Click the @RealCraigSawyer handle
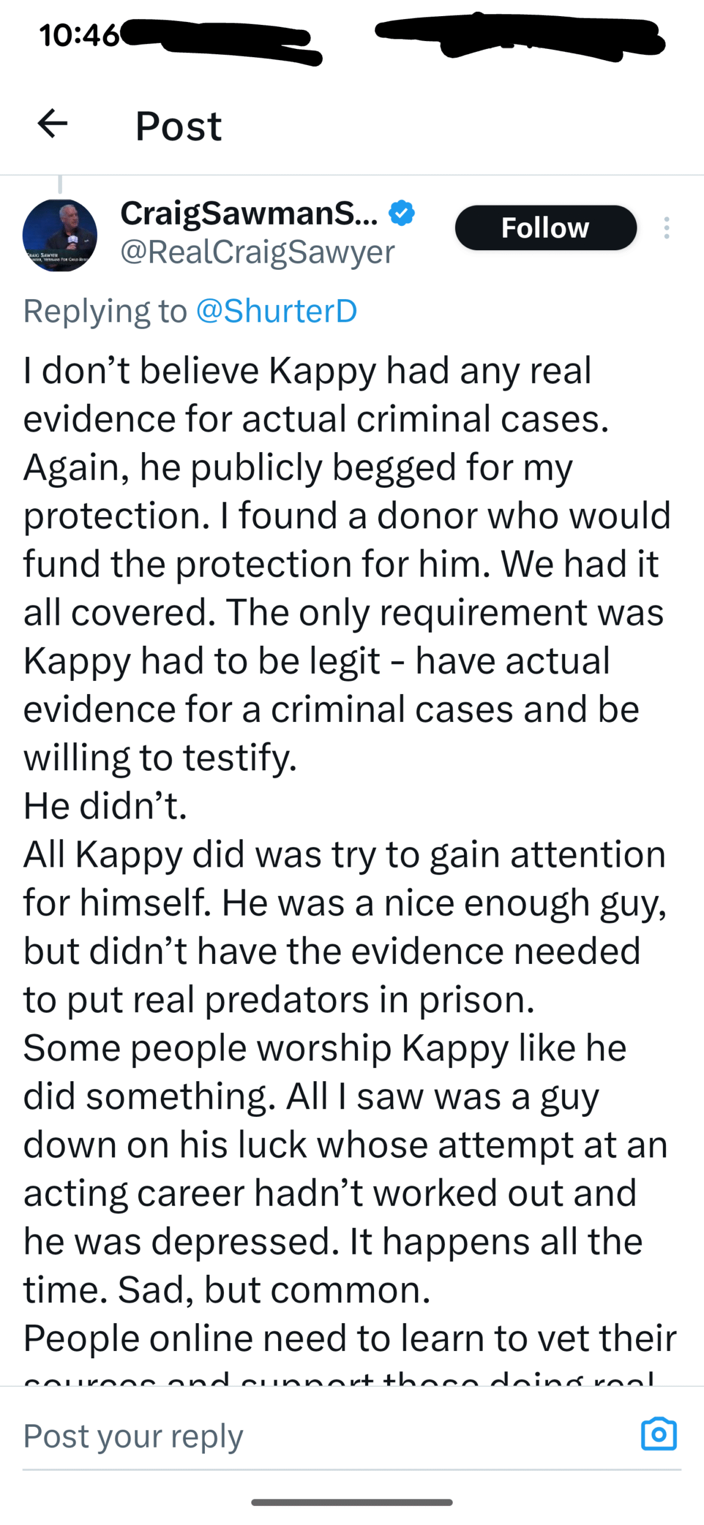 coord(257,252)
